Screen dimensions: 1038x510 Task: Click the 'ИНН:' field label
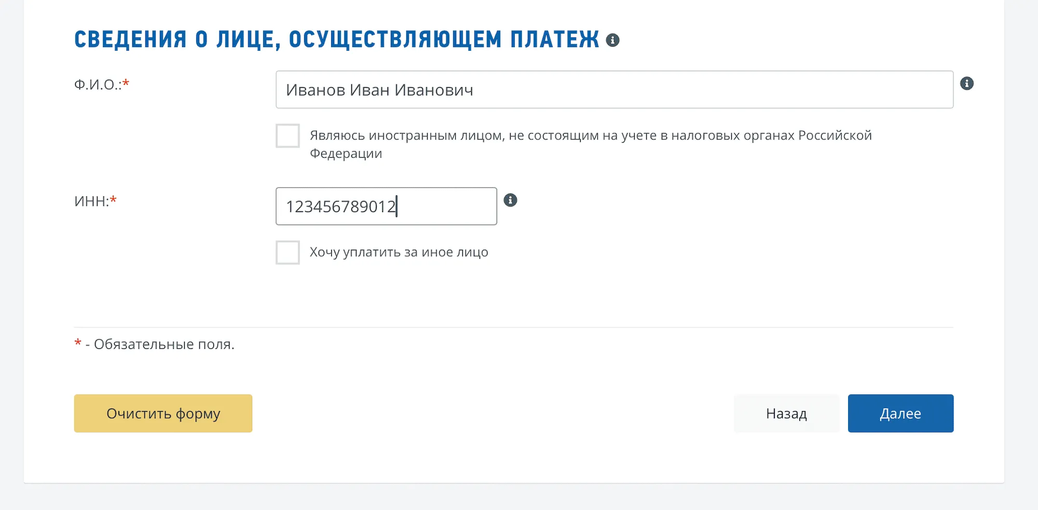click(x=91, y=201)
